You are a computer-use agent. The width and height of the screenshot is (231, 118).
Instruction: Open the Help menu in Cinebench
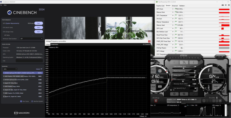[5, 5]
